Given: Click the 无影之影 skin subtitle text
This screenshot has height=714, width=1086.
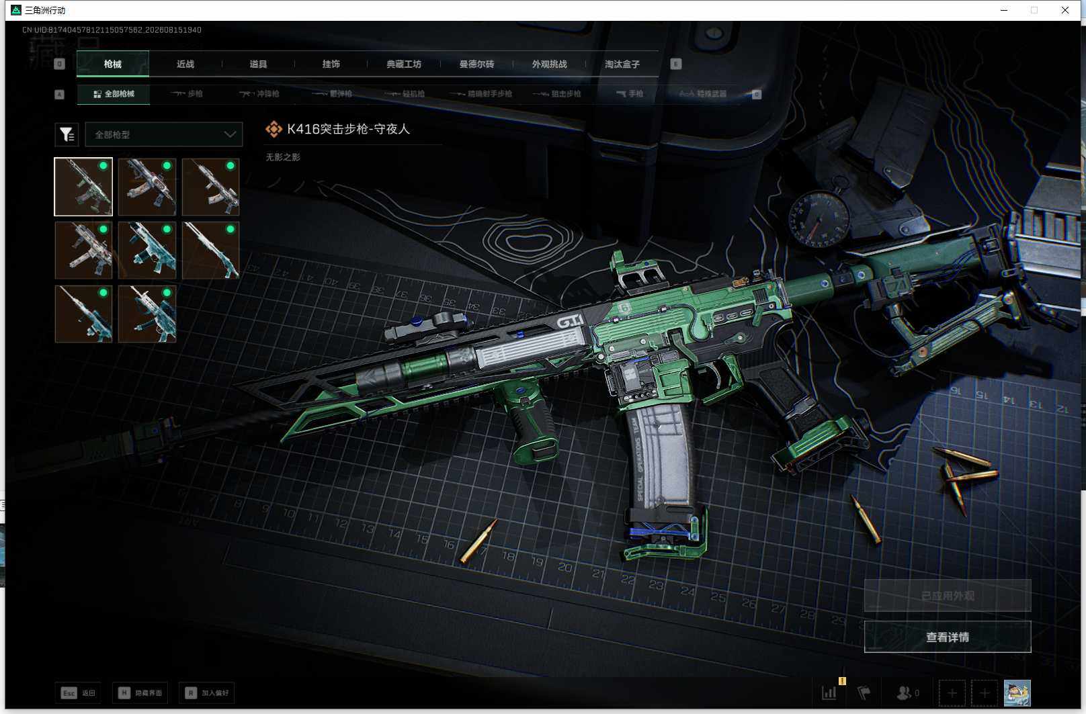Looking at the screenshot, I should point(283,157).
